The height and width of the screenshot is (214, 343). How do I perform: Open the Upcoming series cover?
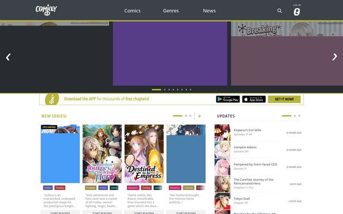pos(60,154)
